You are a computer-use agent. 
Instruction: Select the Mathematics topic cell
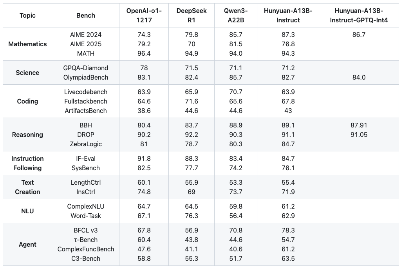coord(27,44)
